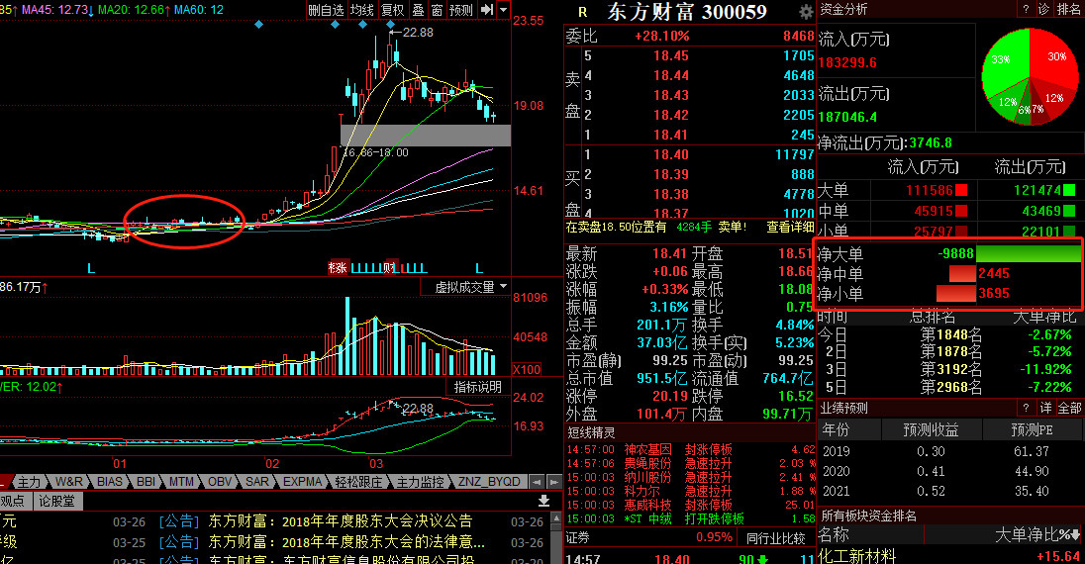
Task: Open dropdown arrow beside 大单净比 column
Action: (x=1075, y=535)
